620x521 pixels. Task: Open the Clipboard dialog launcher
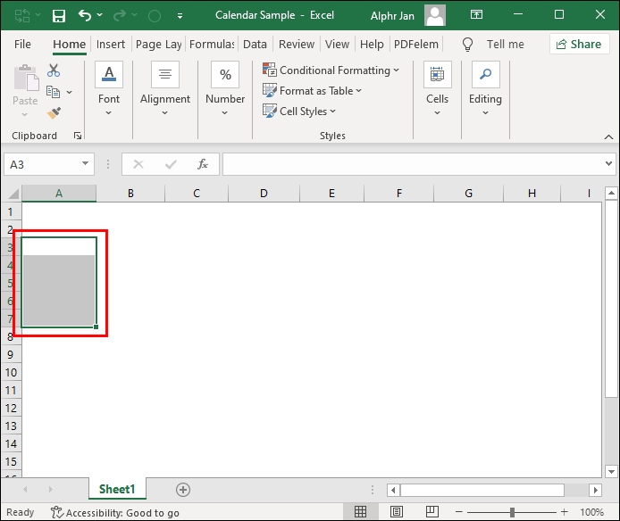coord(78,136)
